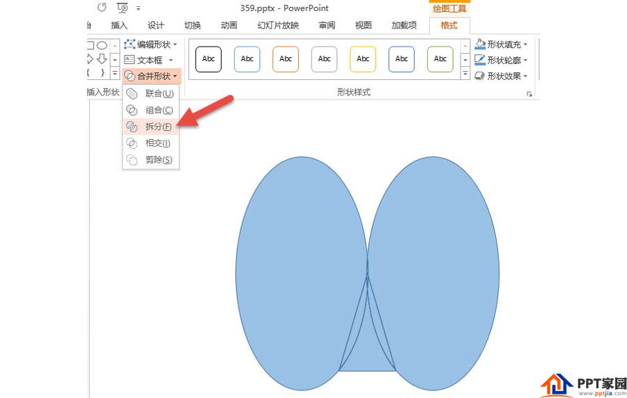Image resolution: width=627 pixels, height=398 pixels.
Task: Apply the black outline Abc shape style
Action: [x=208, y=59]
